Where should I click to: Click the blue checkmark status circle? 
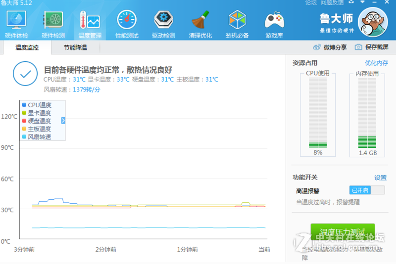[25, 74]
